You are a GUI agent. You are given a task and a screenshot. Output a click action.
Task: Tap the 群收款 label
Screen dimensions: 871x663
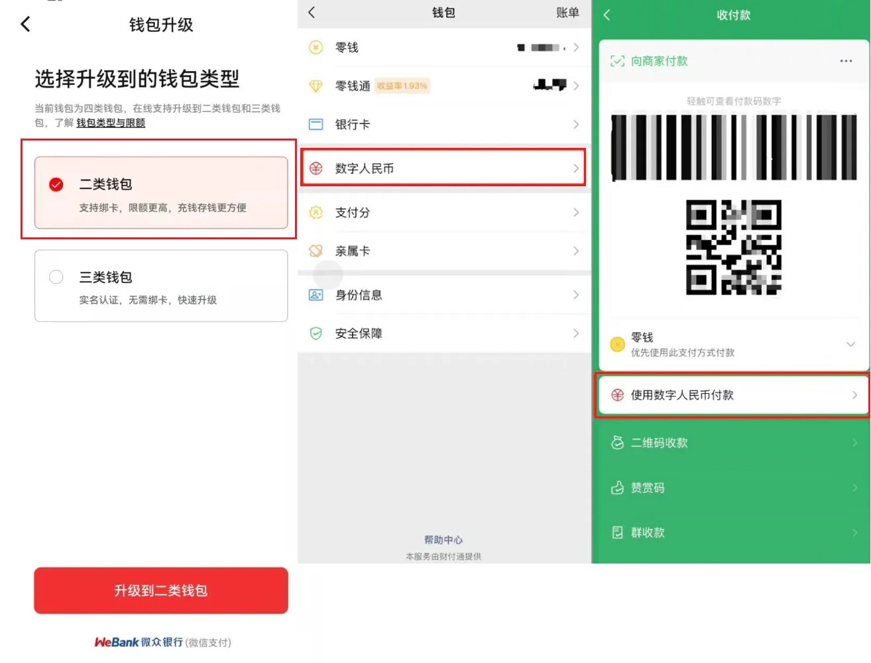pyautogui.click(x=648, y=532)
